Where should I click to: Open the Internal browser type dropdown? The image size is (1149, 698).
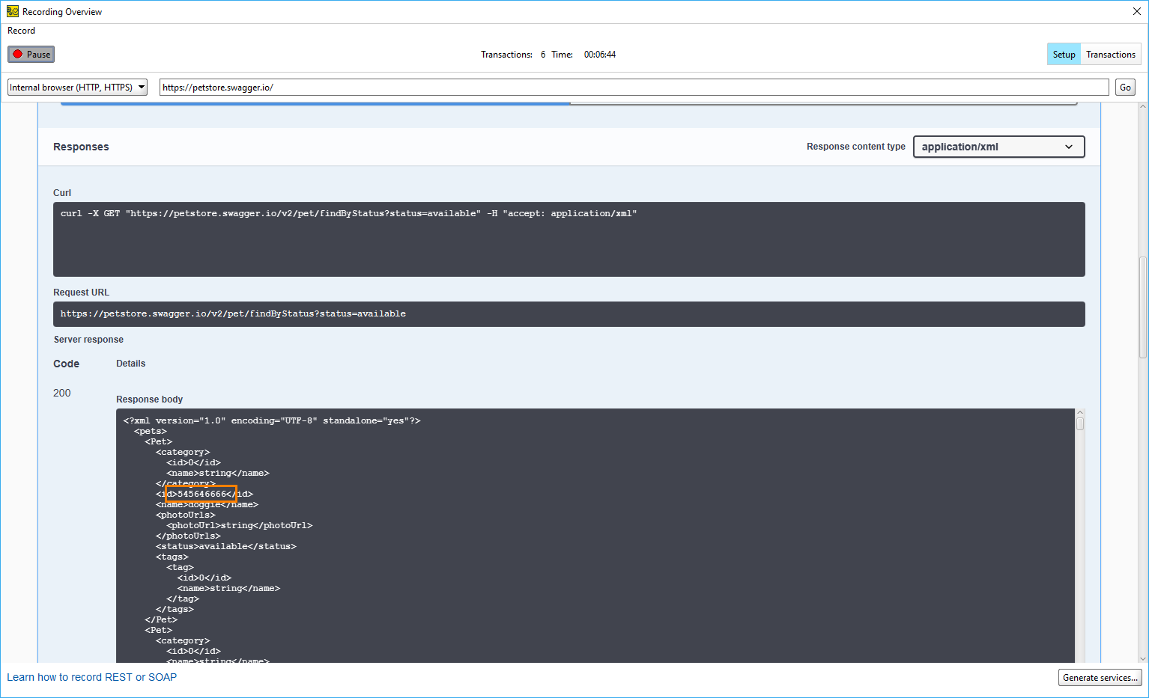77,88
